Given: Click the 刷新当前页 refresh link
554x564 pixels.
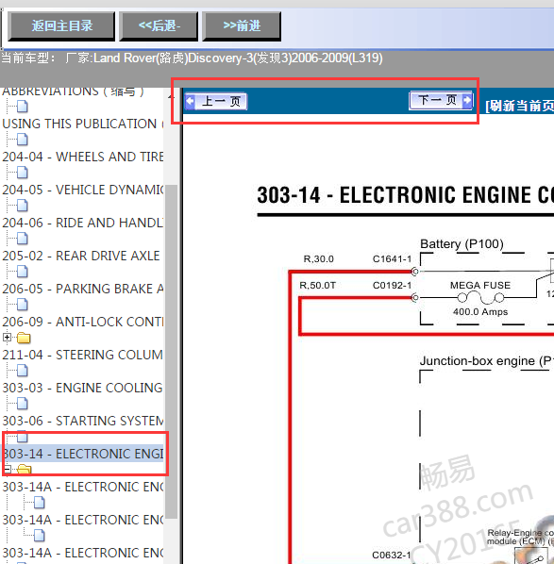Looking at the screenshot, I should point(519,106).
